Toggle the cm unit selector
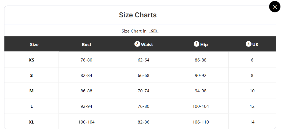The width and height of the screenshot is (281, 134). 154,31
